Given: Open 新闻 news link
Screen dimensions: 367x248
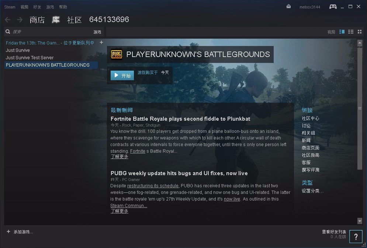Looking at the screenshot, I should [x=306, y=140].
